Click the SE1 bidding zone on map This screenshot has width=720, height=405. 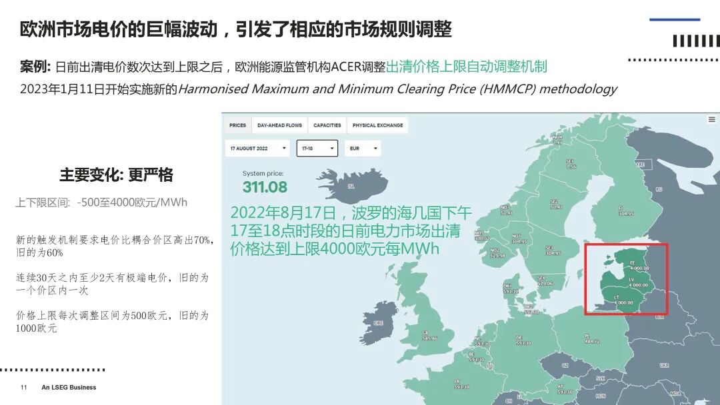(x=571, y=164)
